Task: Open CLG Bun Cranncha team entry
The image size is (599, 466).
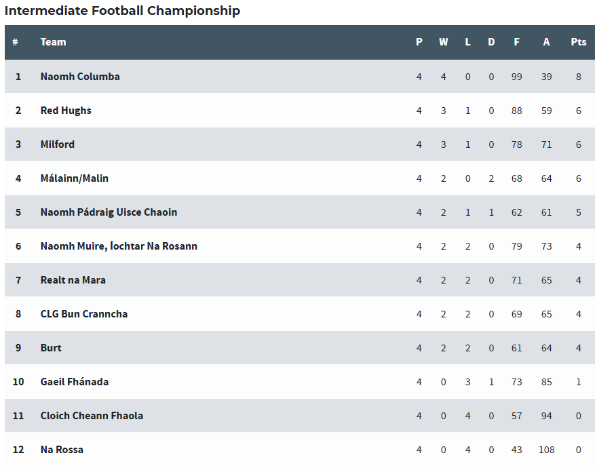Action: tap(84, 314)
